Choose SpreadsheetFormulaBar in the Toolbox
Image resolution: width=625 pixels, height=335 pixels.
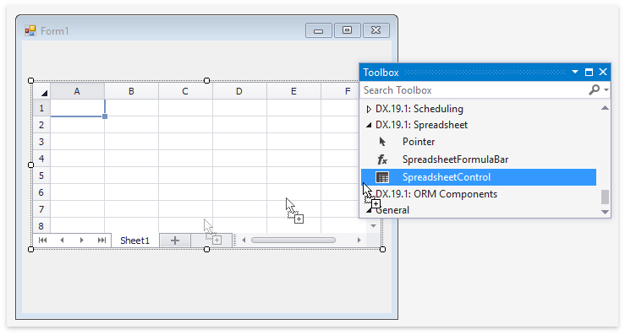(455, 159)
